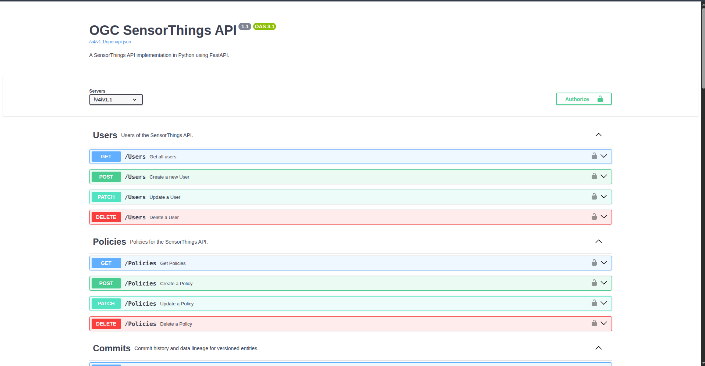Open the /v4/v1.1/openapi.json link

(x=110, y=42)
